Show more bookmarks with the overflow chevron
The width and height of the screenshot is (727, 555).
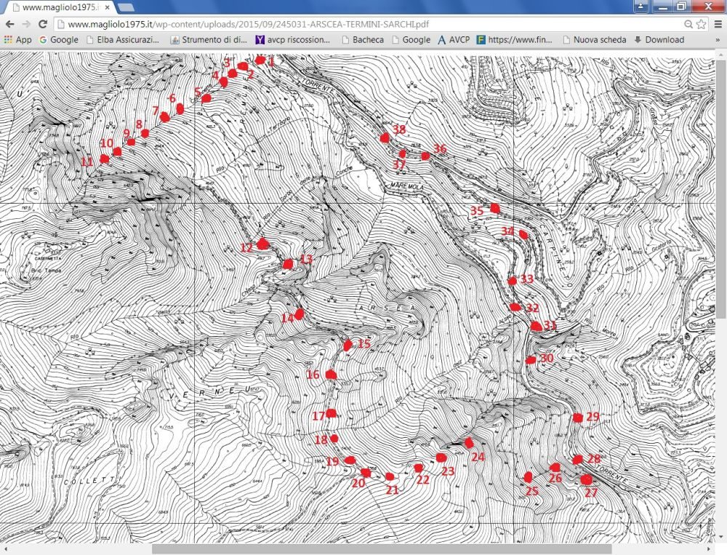tap(718, 41)
